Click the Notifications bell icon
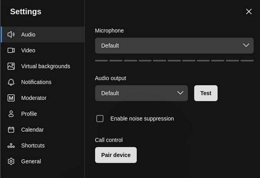This screenshot has width=260, height=178. pos(11,82)
